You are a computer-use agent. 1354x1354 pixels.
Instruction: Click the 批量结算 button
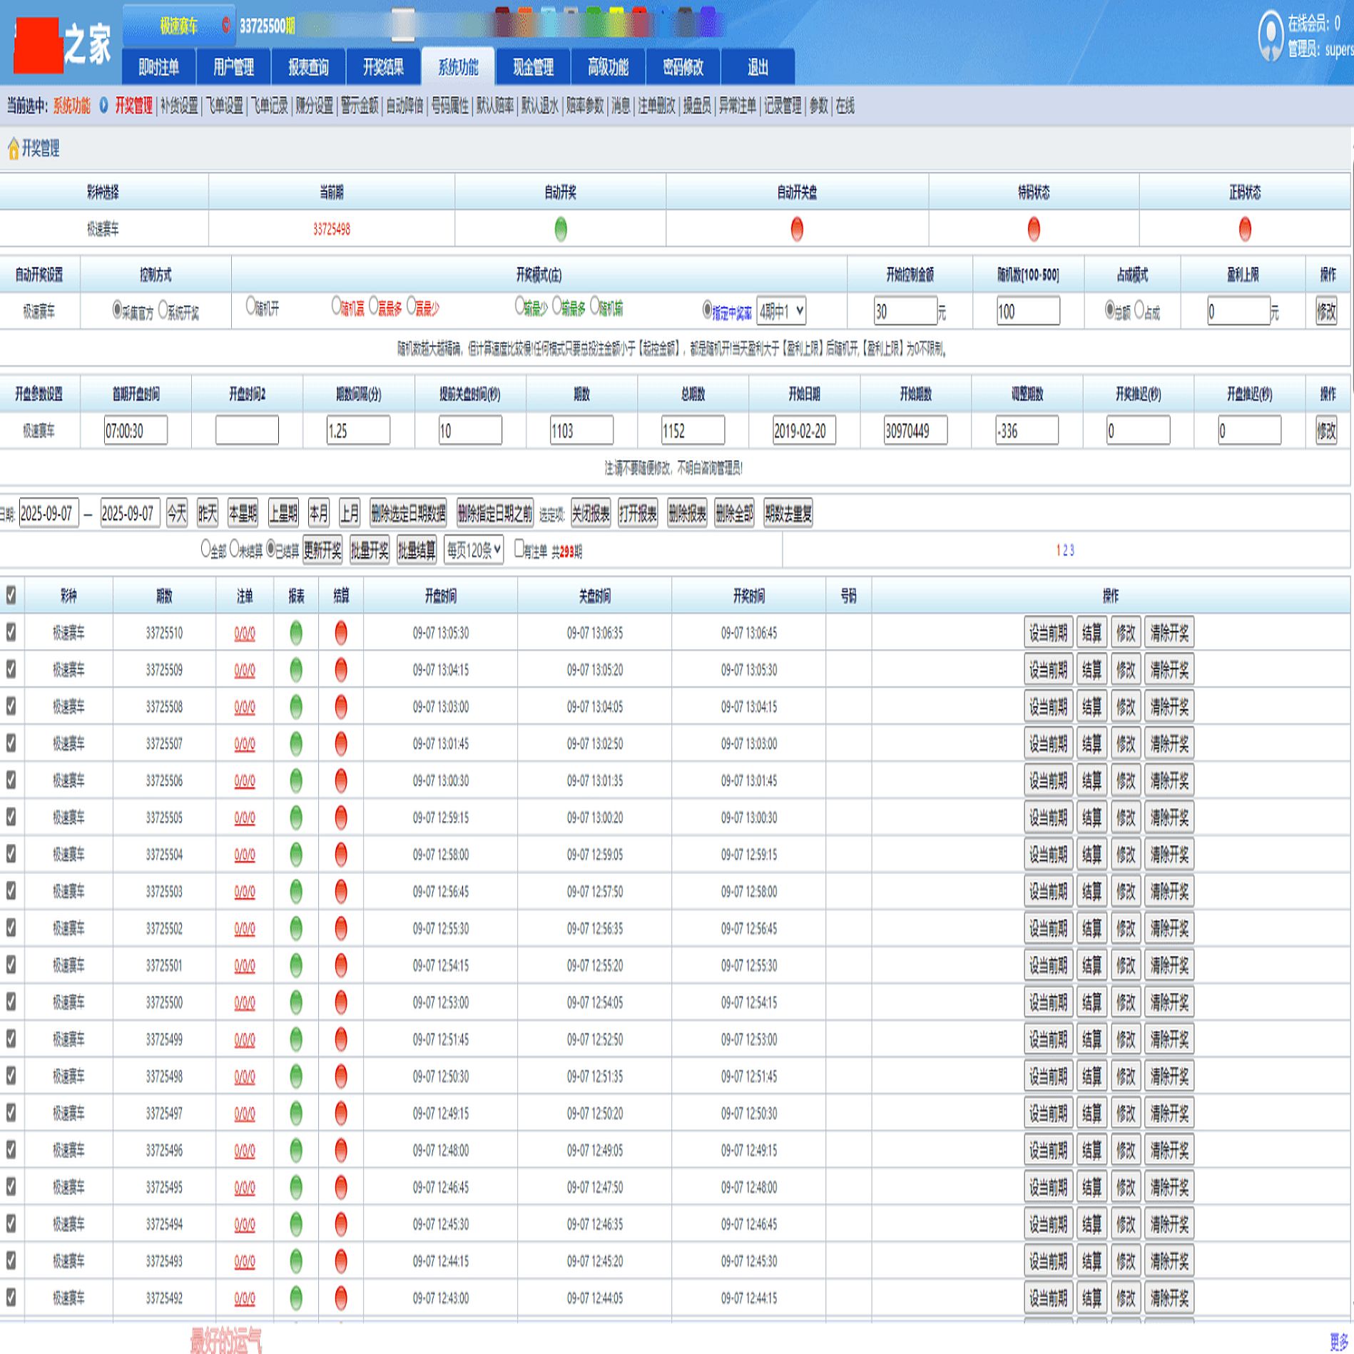(417, 550)
